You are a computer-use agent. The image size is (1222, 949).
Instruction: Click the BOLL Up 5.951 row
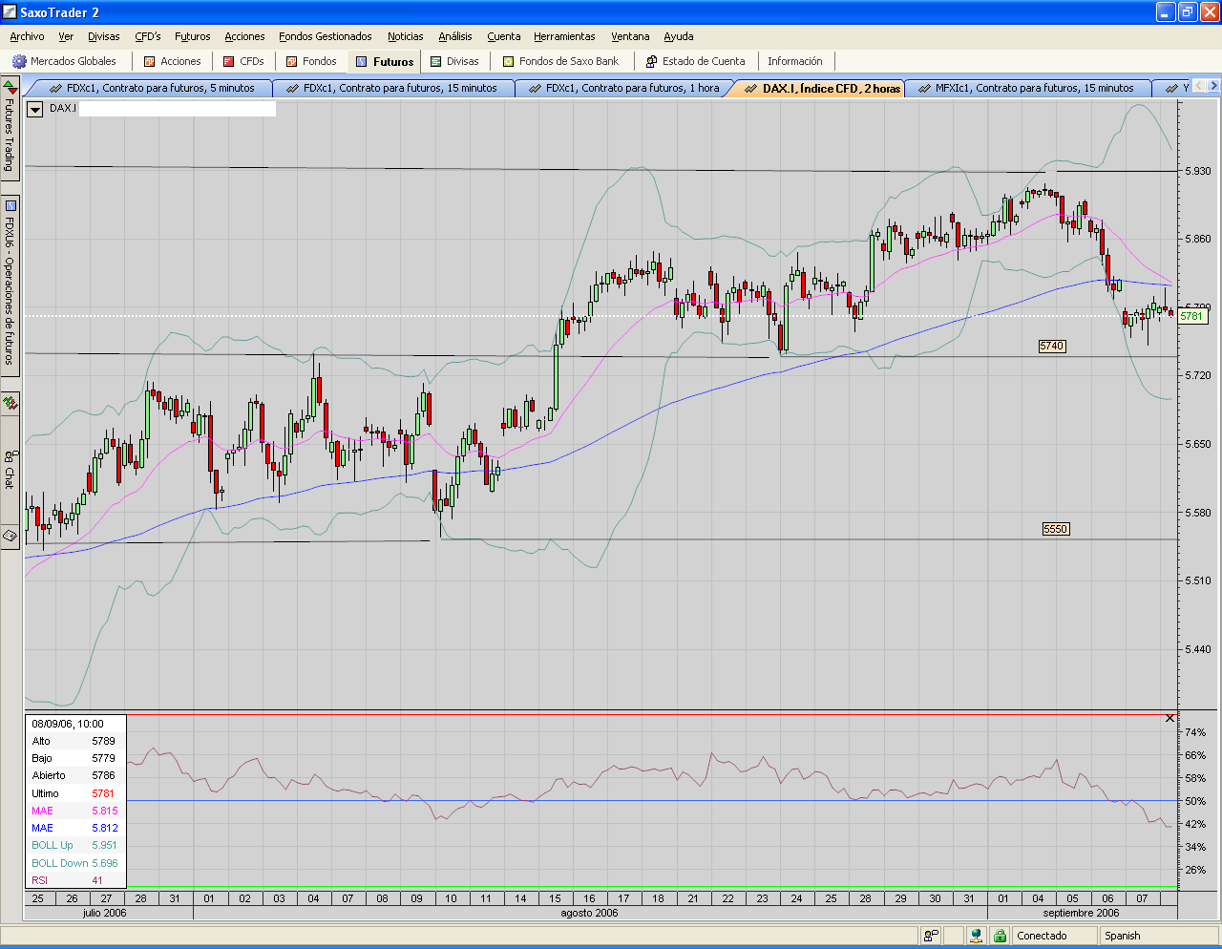[74, 845]
